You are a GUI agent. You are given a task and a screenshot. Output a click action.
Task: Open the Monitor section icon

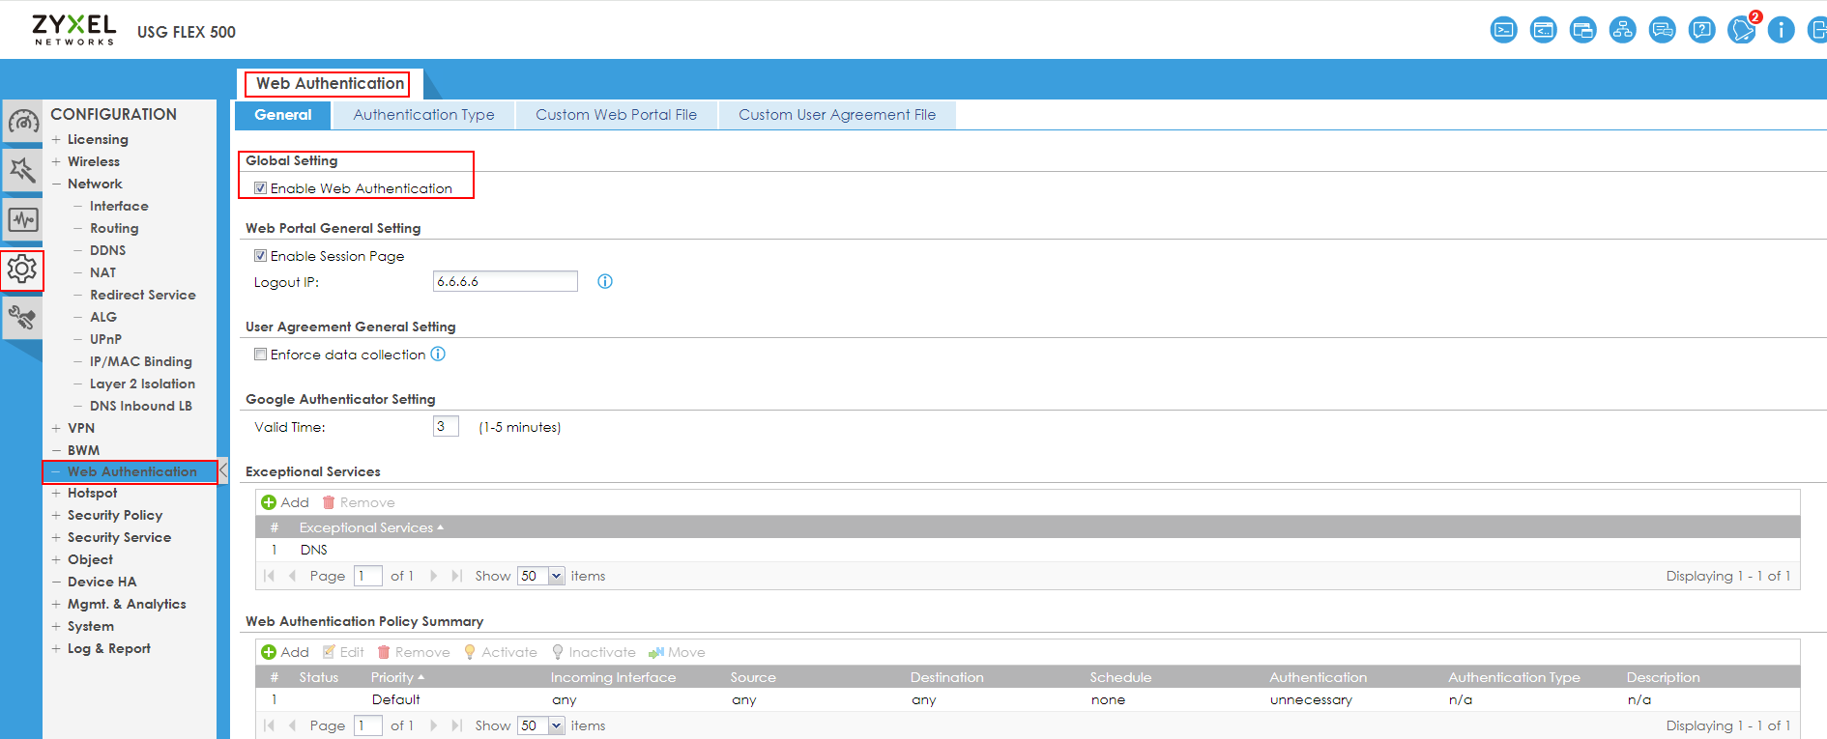pyautogui.click(x=23, y=220)
